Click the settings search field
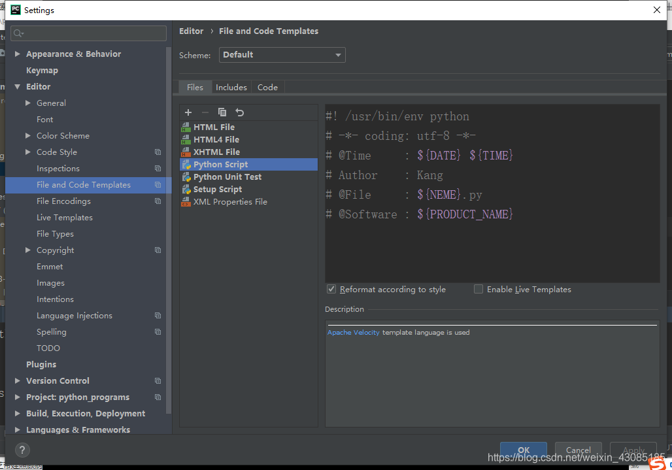672x470 pixels. (89, 33)
